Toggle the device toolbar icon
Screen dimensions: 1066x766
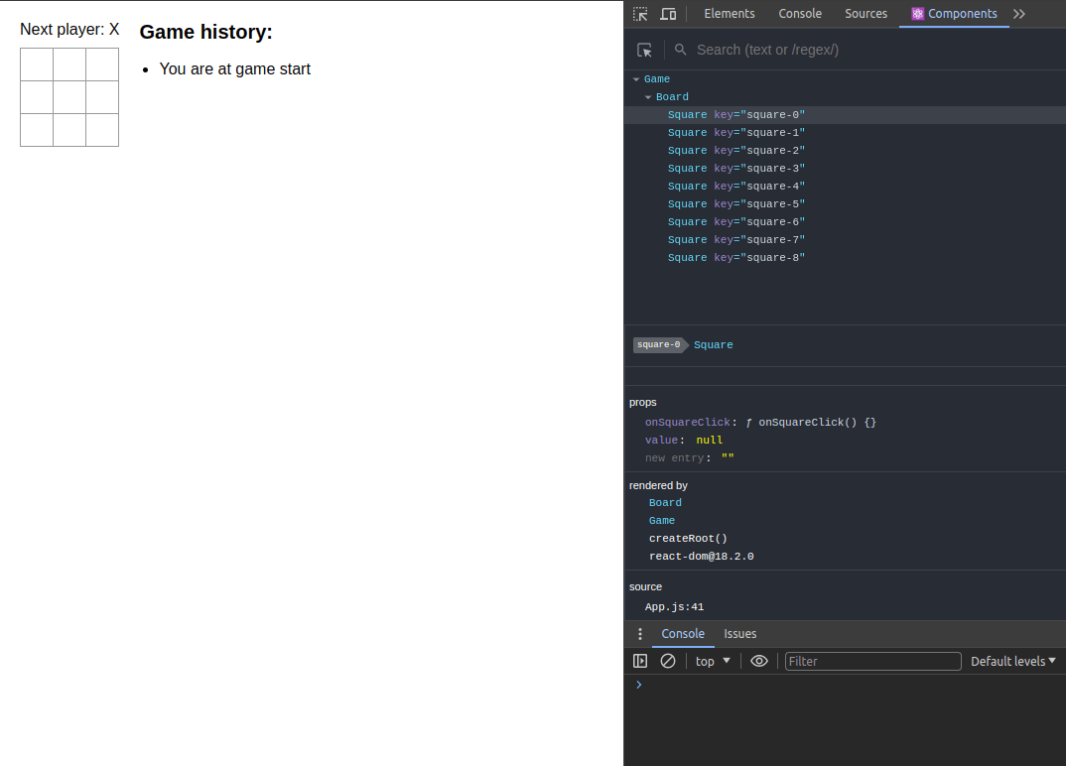pos(668,14)
